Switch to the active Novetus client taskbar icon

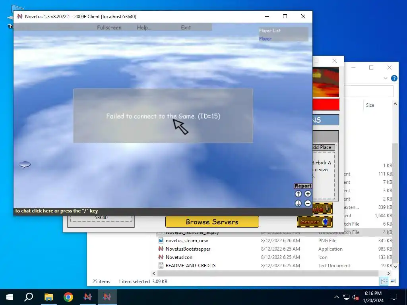click(107, 297)
